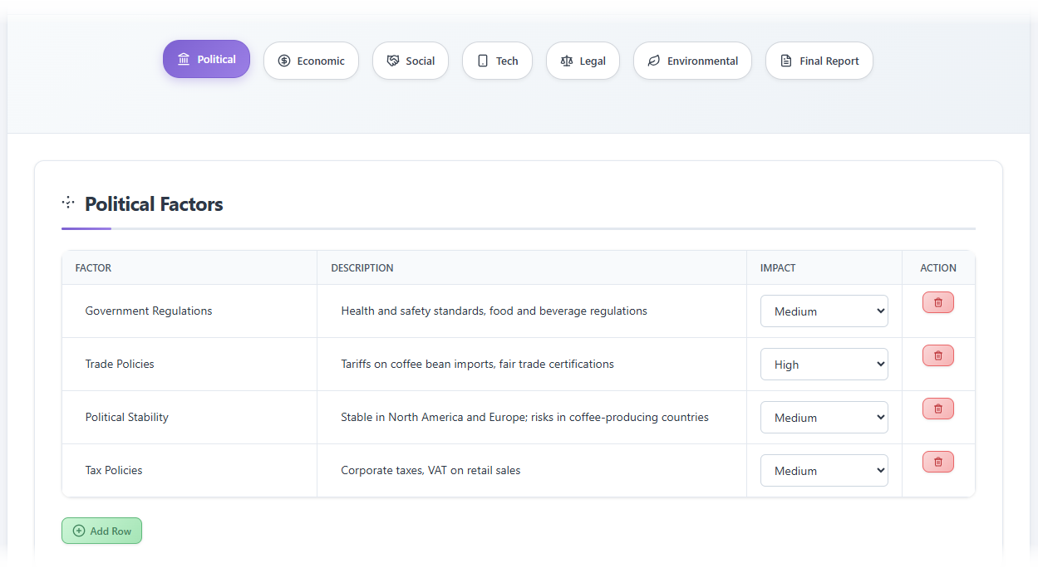Delete the Government Regulations row
Viewport: 1038px width, 568px height.
pos(937,303)
